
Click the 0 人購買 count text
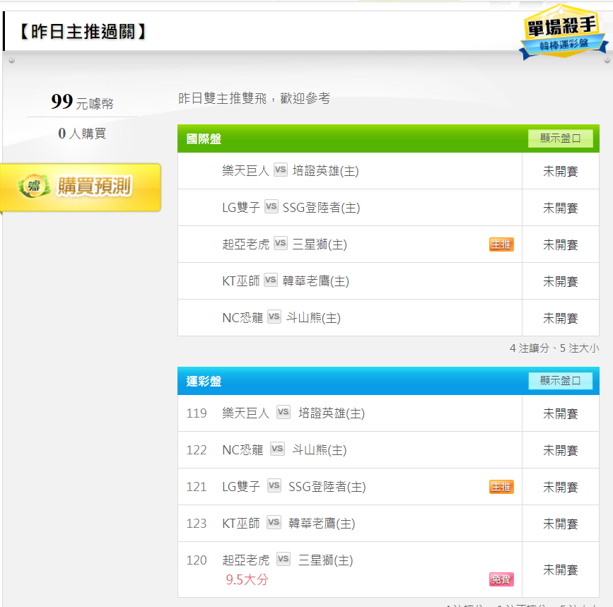(82, 134)
